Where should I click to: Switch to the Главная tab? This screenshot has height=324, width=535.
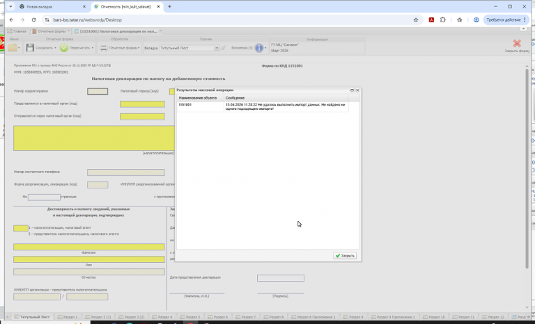17,31
